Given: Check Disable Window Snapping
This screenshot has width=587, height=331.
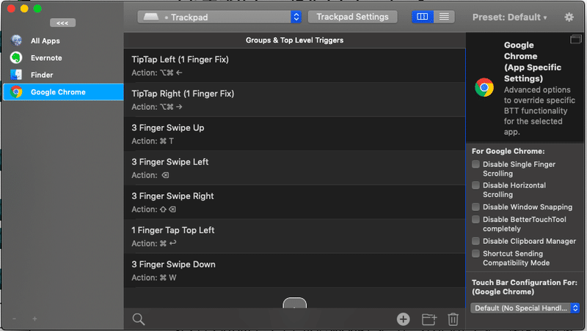Looking at the screenshot, I should pos(475,207).
